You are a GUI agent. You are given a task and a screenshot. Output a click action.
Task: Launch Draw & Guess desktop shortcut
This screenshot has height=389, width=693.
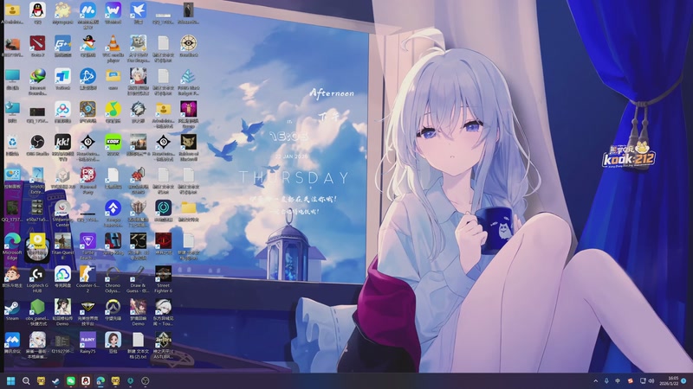tap(138, 274)
